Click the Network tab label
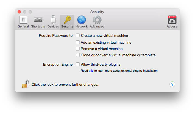Viewport: 195px width, 114px height. [82, 26]
